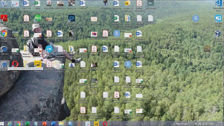
Task: Open Word from the taskbar
Action: 53,124
